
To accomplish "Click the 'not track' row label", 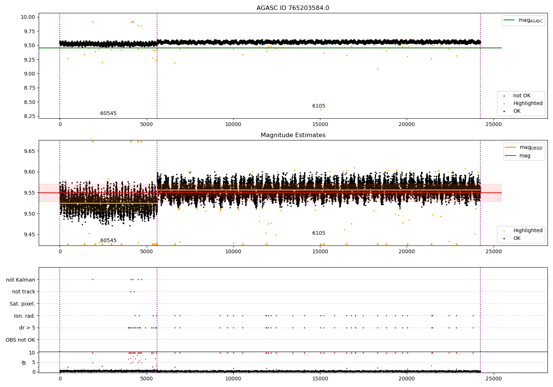I will [x=24, y=292].
